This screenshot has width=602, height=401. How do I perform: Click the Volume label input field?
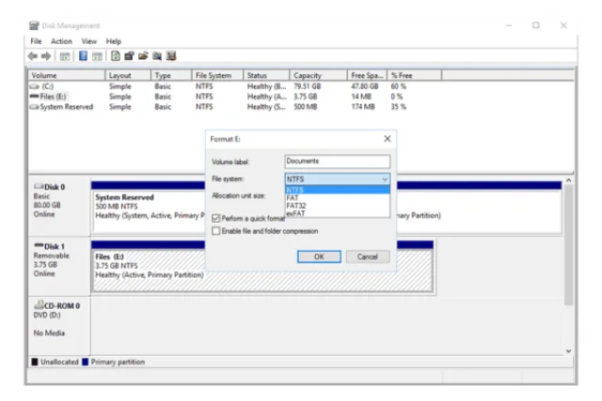coord(337,162)
